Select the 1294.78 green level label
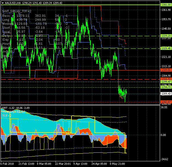Screen dimensions: 172x167 click(166, 87)
